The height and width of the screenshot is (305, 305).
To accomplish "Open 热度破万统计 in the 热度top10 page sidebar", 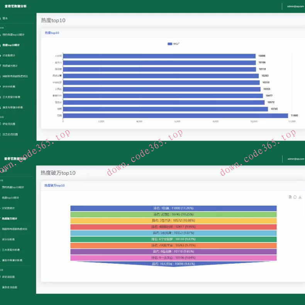I will (x=10, y=66).
